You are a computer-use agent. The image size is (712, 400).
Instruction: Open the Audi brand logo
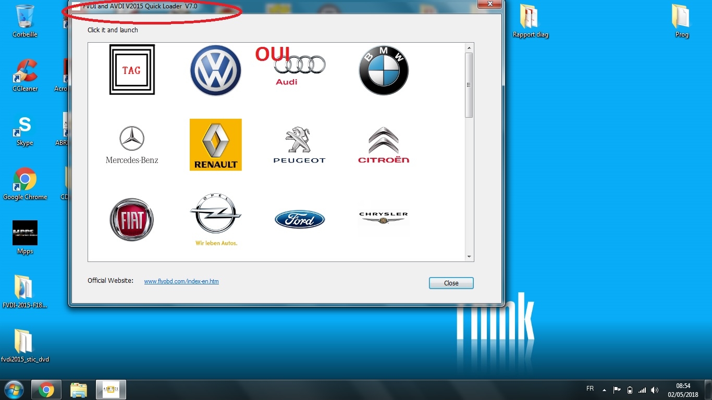pyautogui.click(x=299, y=70)
